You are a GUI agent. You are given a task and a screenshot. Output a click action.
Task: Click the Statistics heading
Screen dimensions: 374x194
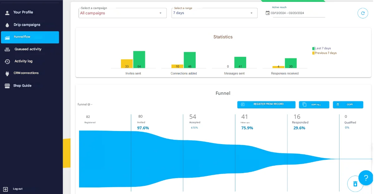pyautogui.click(x=223, y=37)
